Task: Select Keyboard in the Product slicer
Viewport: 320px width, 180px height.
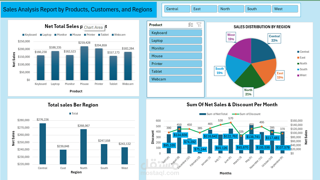Action: pos(176,33)
